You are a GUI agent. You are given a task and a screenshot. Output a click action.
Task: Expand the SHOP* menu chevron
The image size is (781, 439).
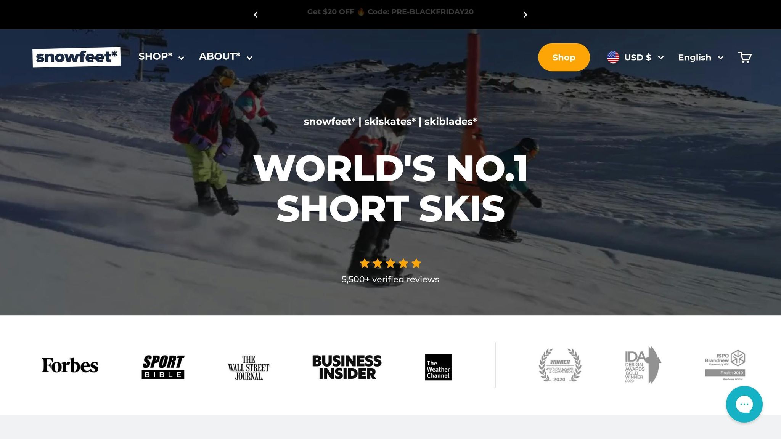[181, 58]
